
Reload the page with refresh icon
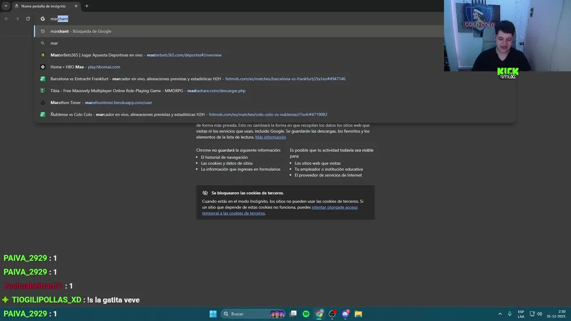[28, 19]
